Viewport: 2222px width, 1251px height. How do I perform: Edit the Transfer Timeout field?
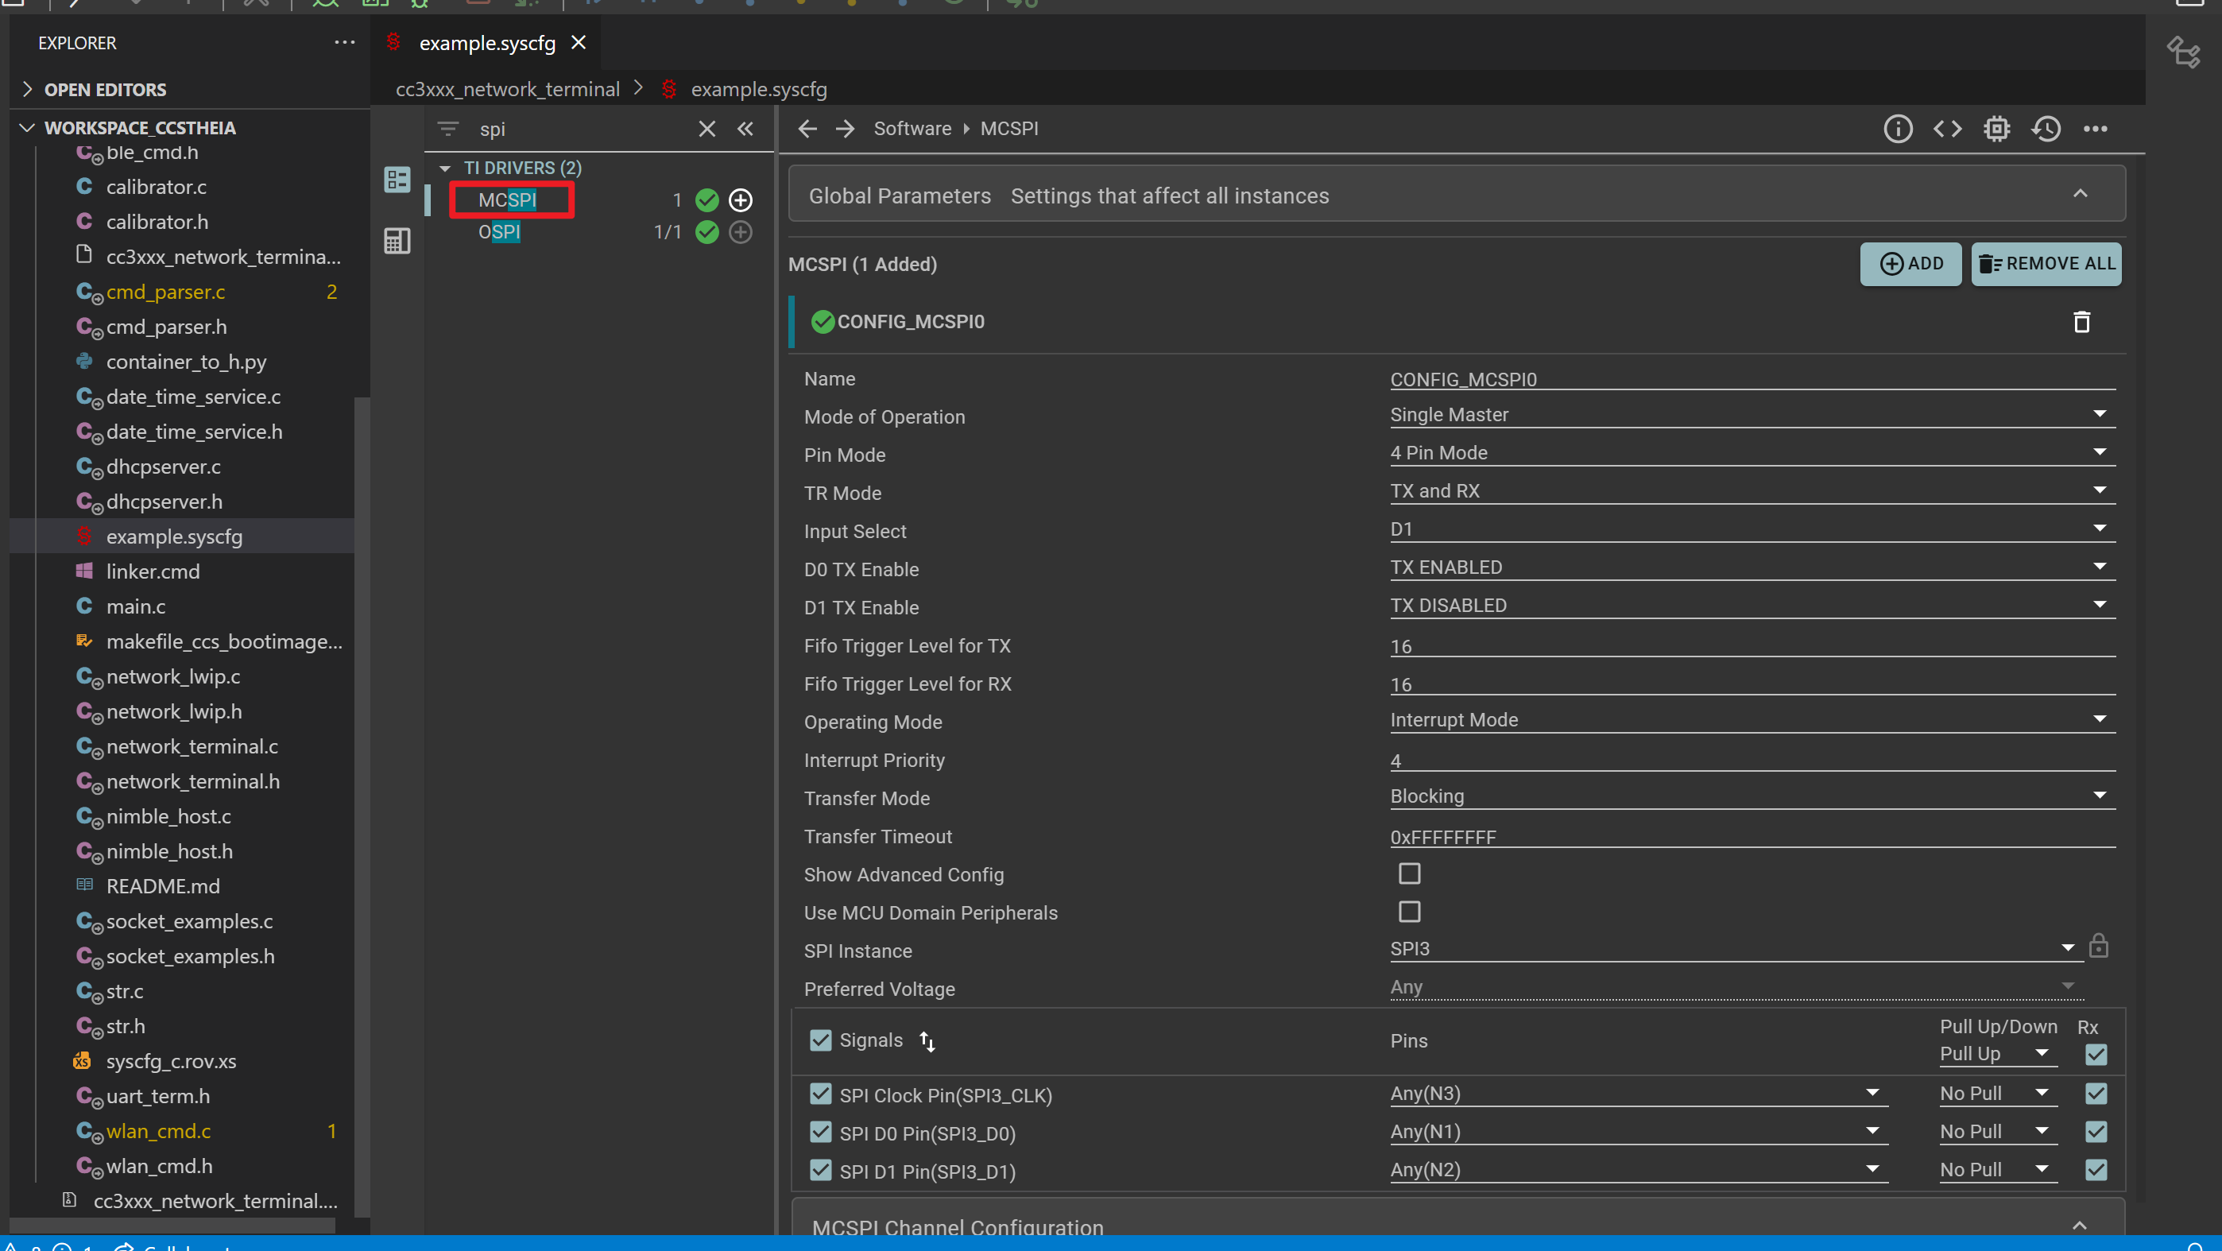pyautogui.click(x=1752, y=836)
